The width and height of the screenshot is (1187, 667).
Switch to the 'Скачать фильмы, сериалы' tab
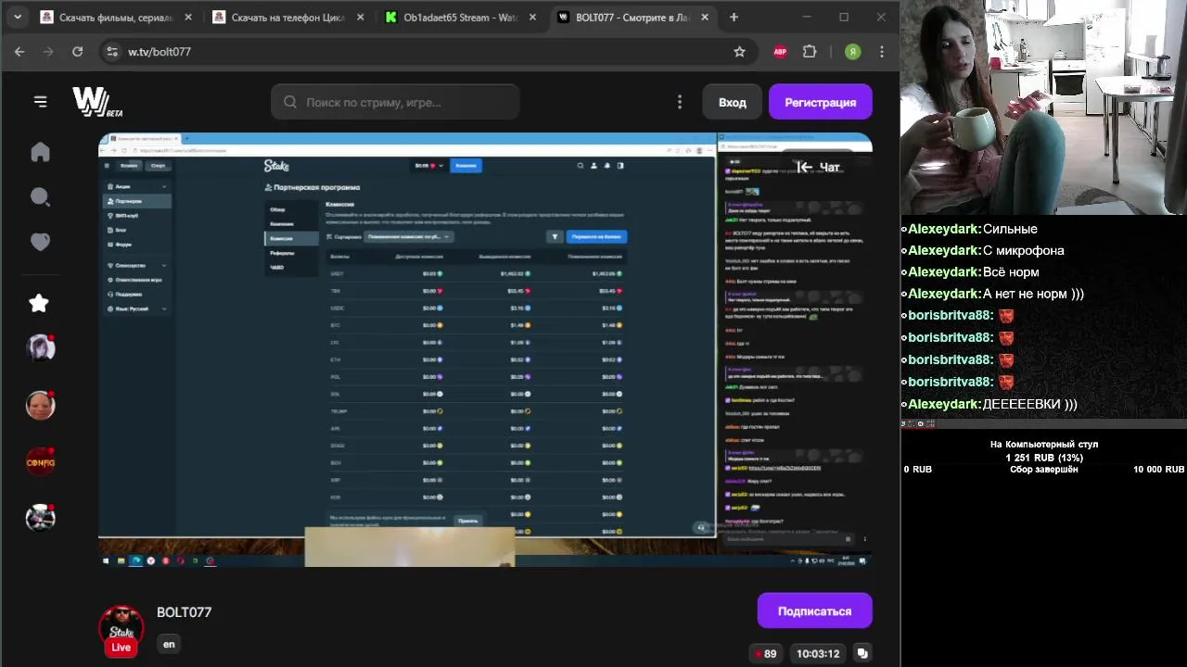115,17
